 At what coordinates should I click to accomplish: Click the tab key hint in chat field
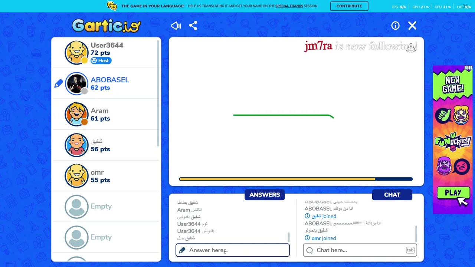click(x=410, y=250)
